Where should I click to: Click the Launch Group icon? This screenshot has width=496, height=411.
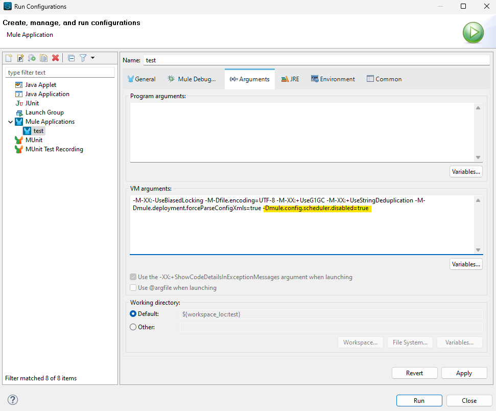coord(19,112)
